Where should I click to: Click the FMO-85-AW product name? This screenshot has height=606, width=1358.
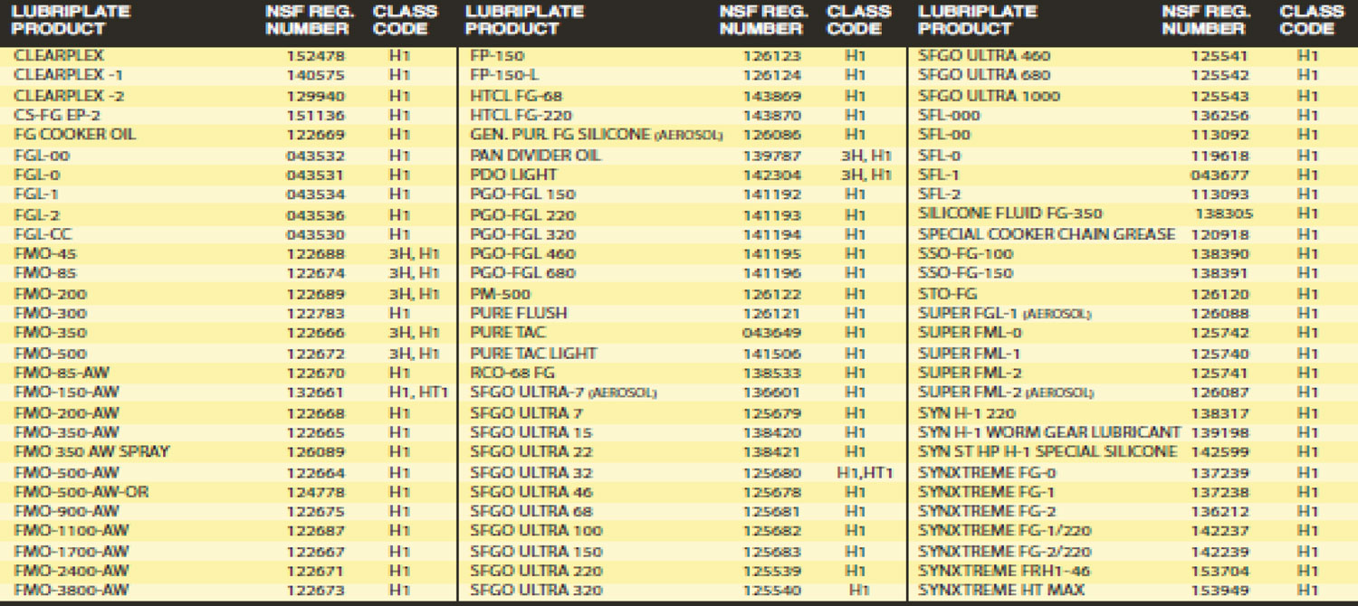pyautogui.click(x=62, y=373)
